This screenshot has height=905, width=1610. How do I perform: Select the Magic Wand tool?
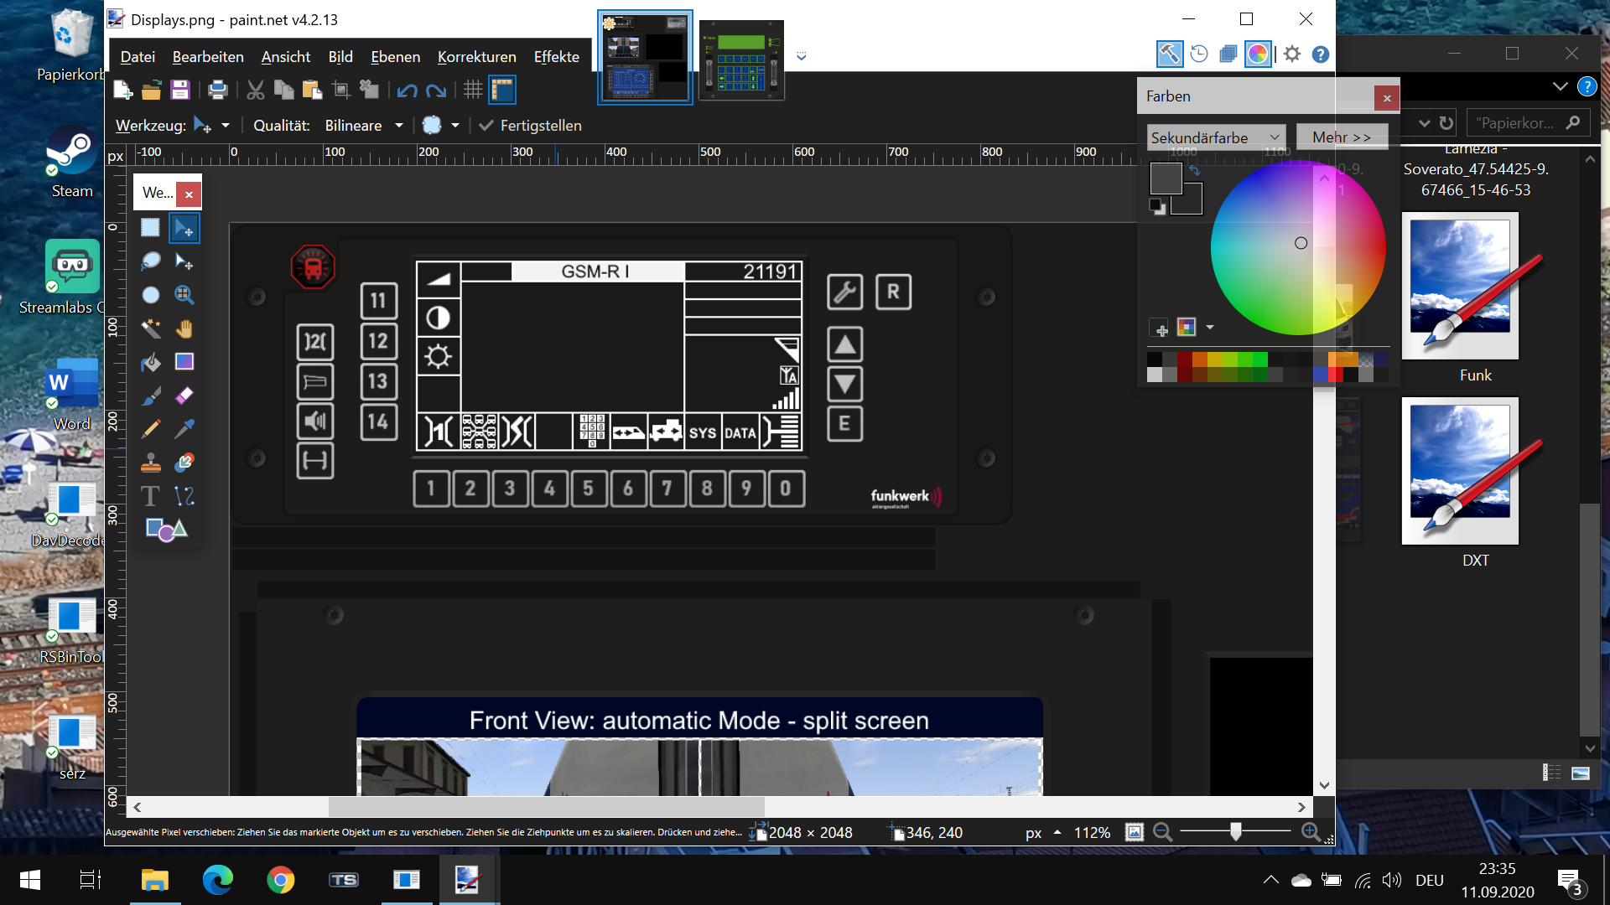pos(151,328)
